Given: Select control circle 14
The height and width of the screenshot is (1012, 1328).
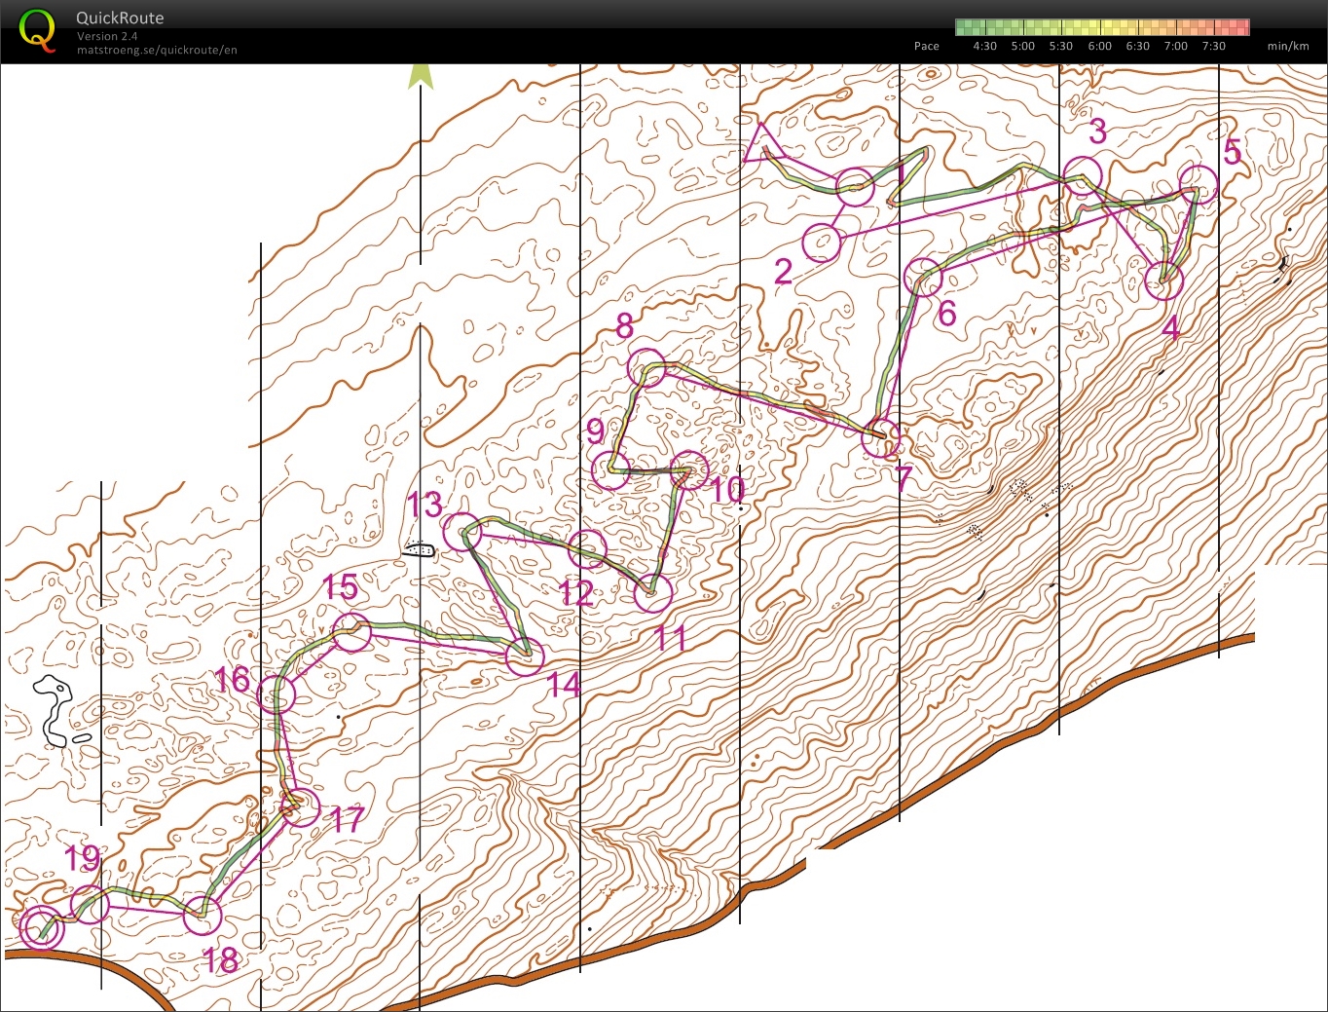Looking at the screenshot, I should (525, 656).
